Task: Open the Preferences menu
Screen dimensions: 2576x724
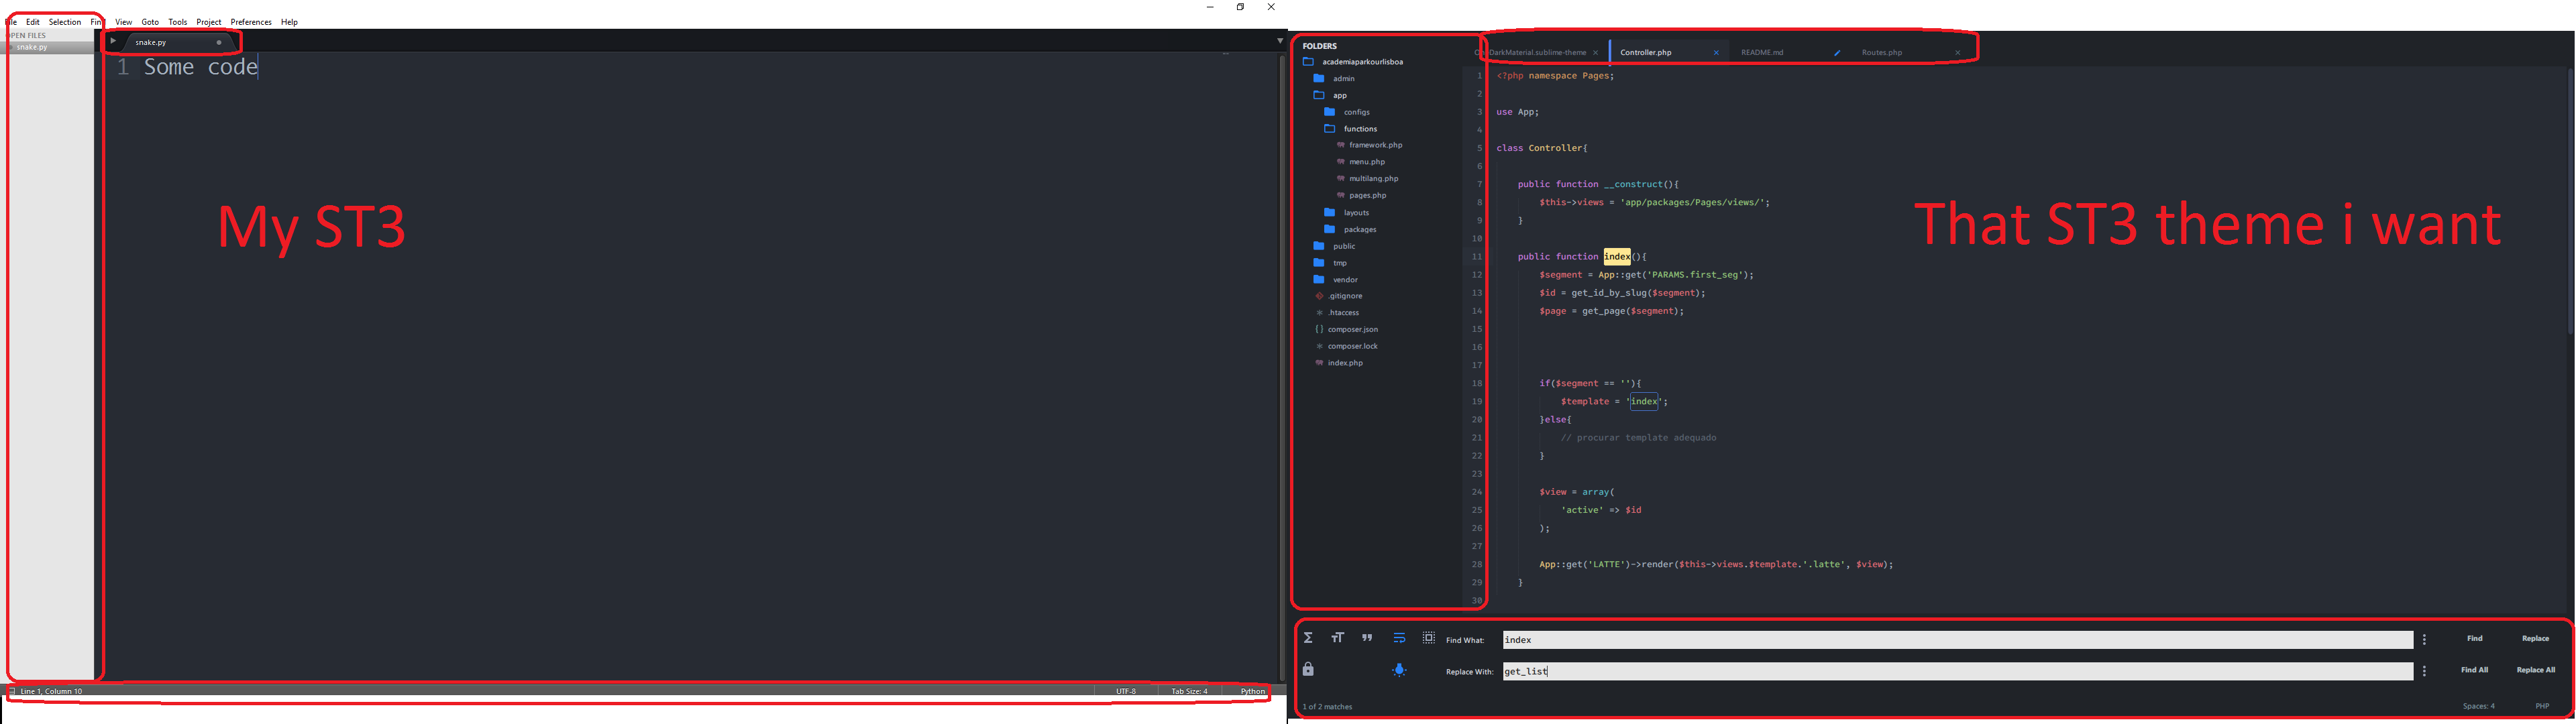Action: pos(251,22)
